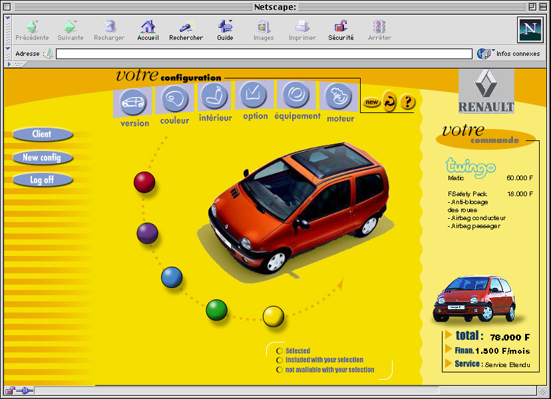Click the Log off button
This screenshot has width=551, height=399.
point(42,180)
